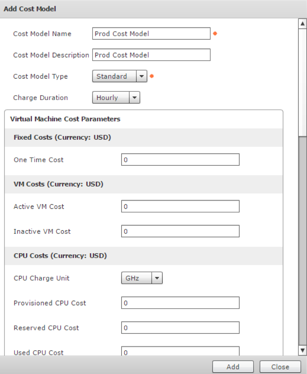Select the Reserved CPU Cost input
Screen dimensions: 307x374
pos(180,328)
